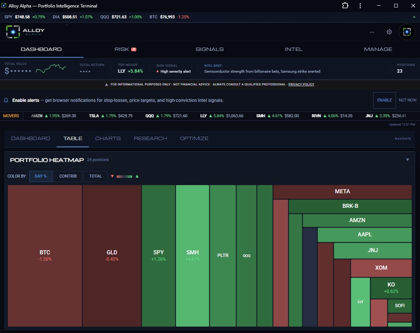Color heatmap by DAY %
The height and width of the screenshot is (333, 420).
[x=41, y=176]
